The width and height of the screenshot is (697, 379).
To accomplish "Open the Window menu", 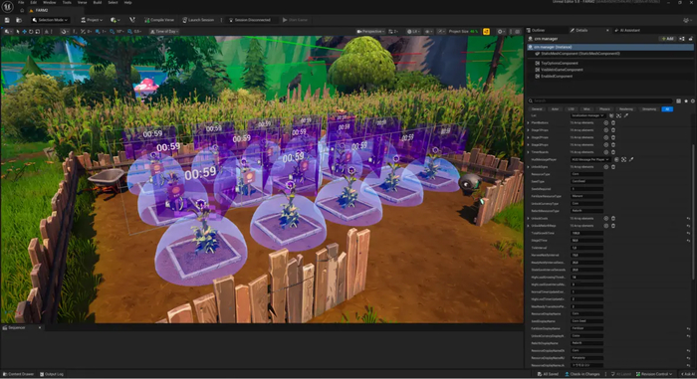I will click(x=50, y=3).
